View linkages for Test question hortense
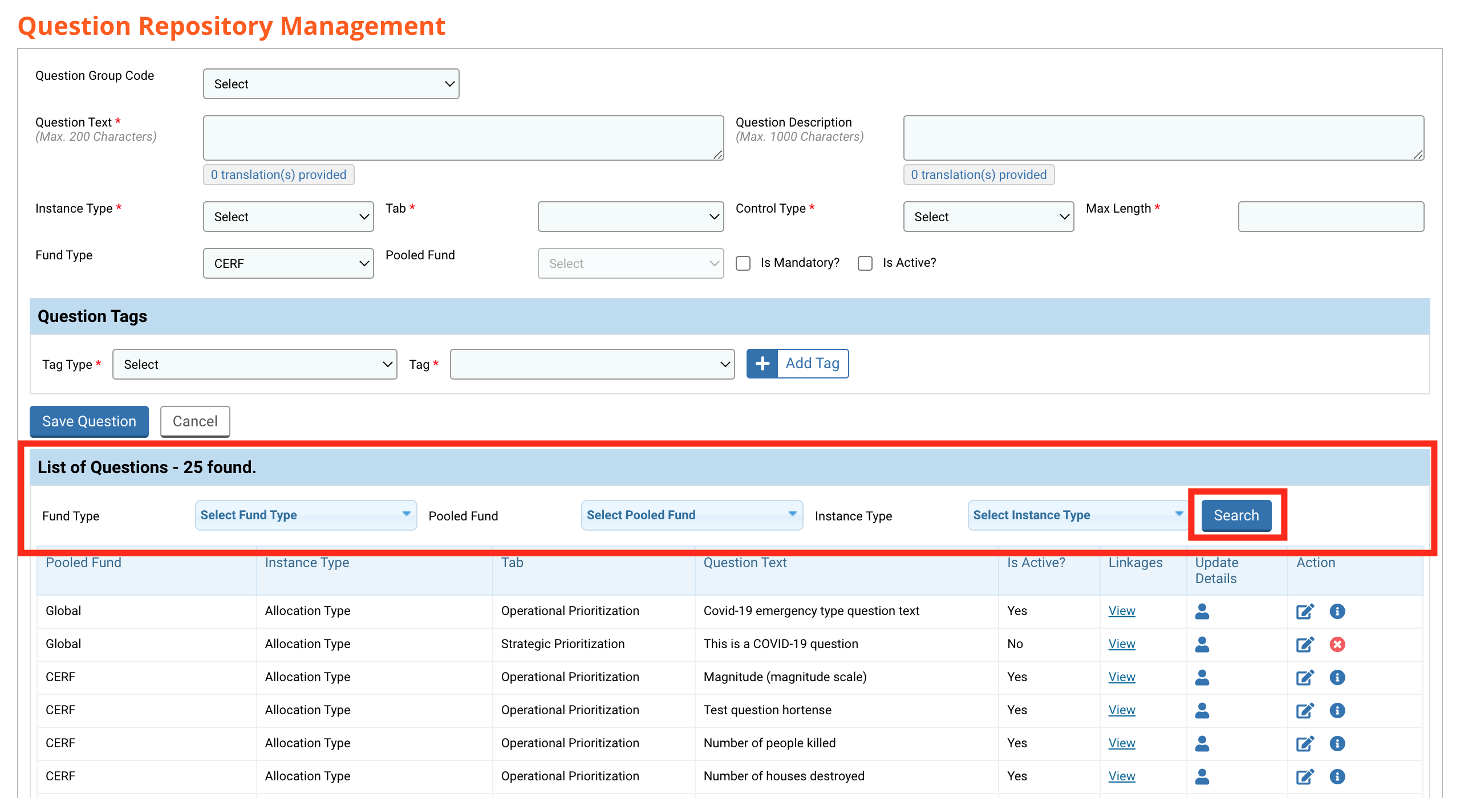Viewport: 1460px width, 798px height. [x=1122, y=710]
